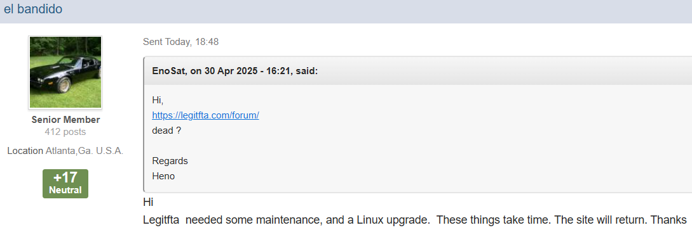This screenshot has width=692, height=230.
Task: Click the +17 reputation score badge
Action: (x=65, y=177)
